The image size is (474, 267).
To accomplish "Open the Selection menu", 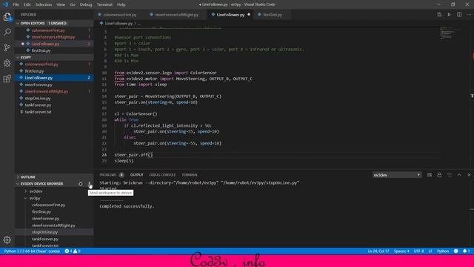I will click(44, 4).
